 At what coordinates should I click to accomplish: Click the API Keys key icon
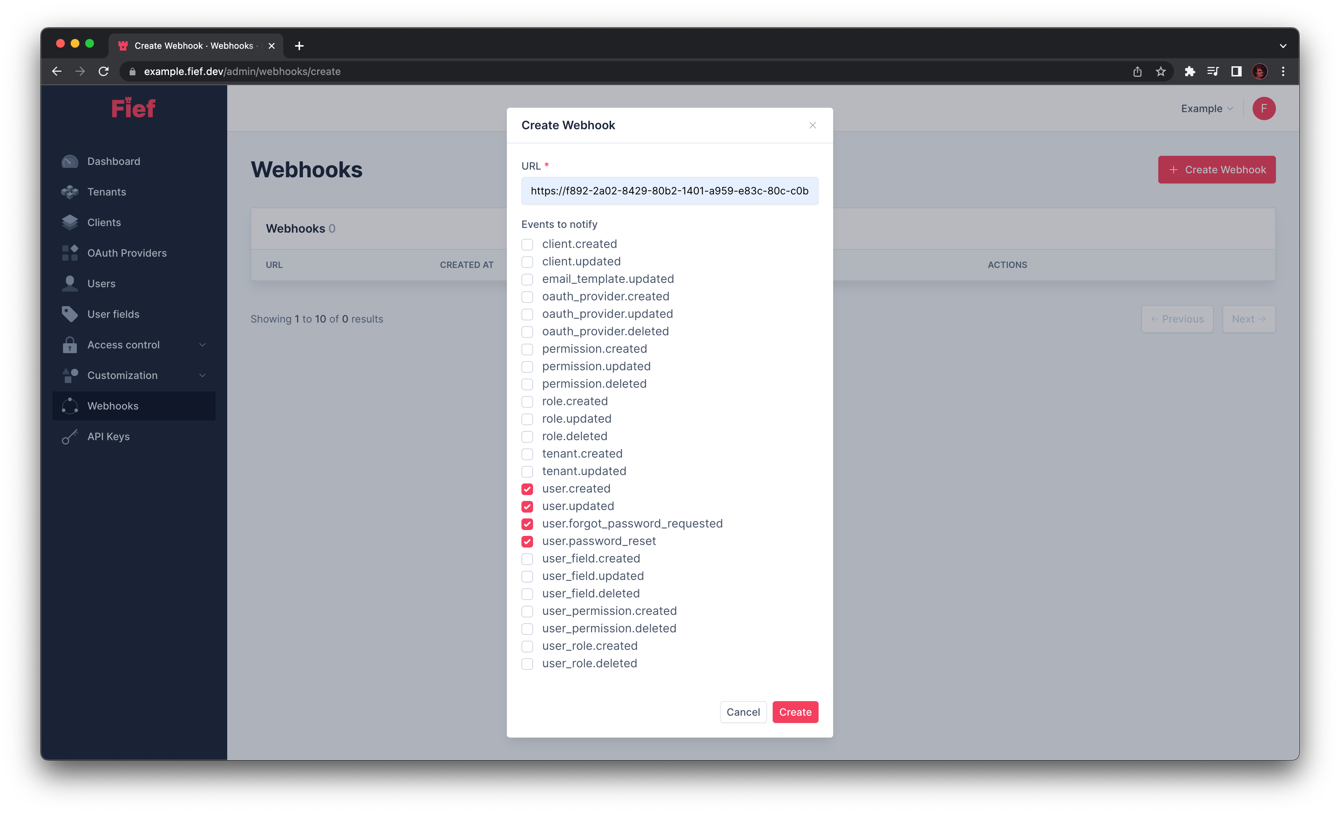(70, 436)
